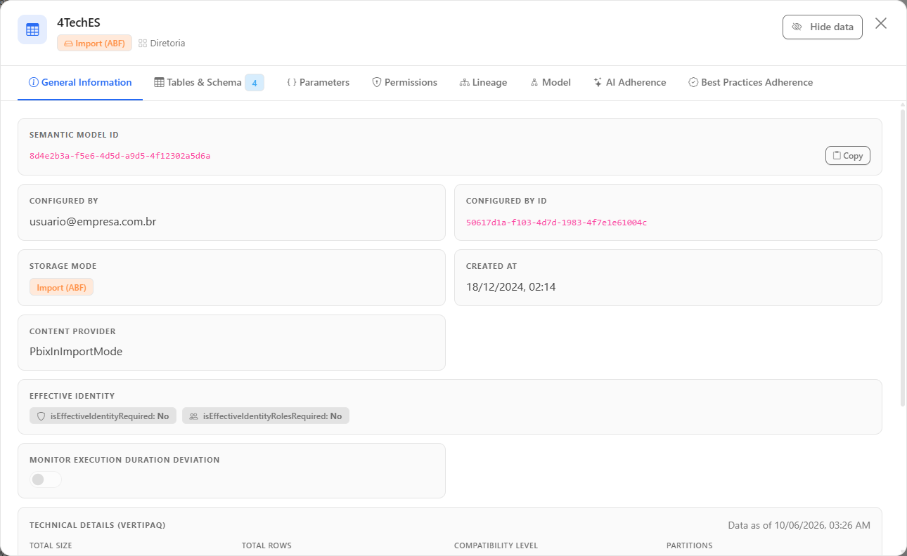Click the isEffectiveIdentityRequired: No chip
Screen dimensions: 907x556
tap(103, 416)
